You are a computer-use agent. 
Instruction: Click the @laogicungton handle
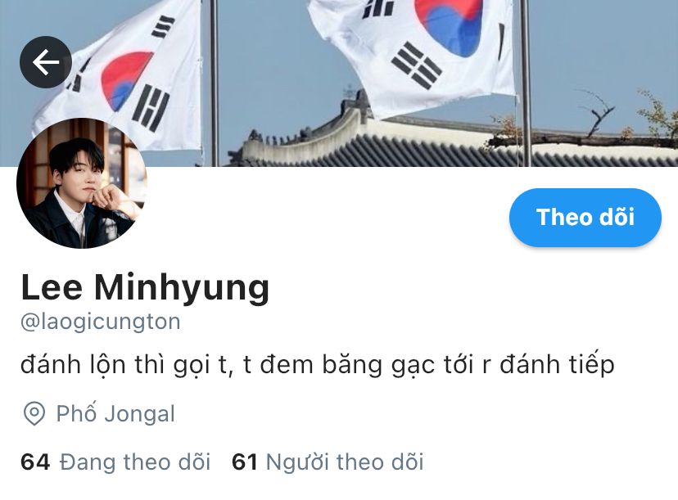click(101, 322)
